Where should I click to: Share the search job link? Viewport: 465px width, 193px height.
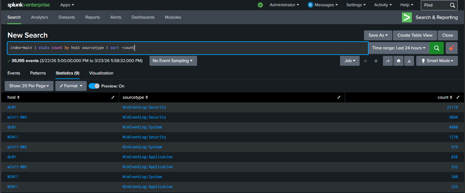(388, 61)
